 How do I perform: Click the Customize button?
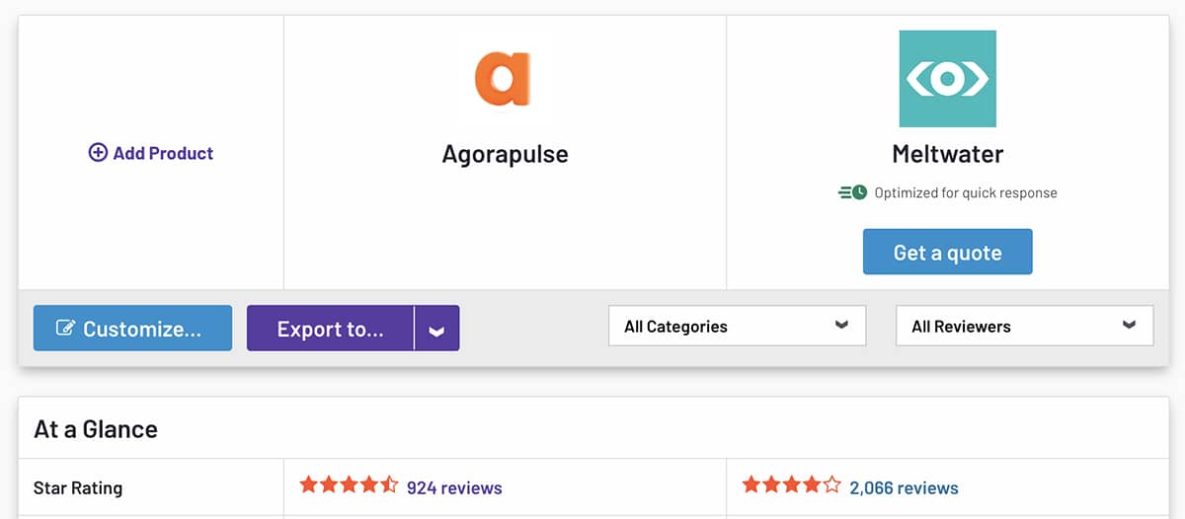pos(132,329)
